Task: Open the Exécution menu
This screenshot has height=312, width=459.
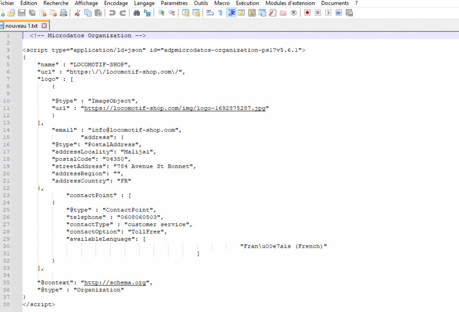Action: 248,3
